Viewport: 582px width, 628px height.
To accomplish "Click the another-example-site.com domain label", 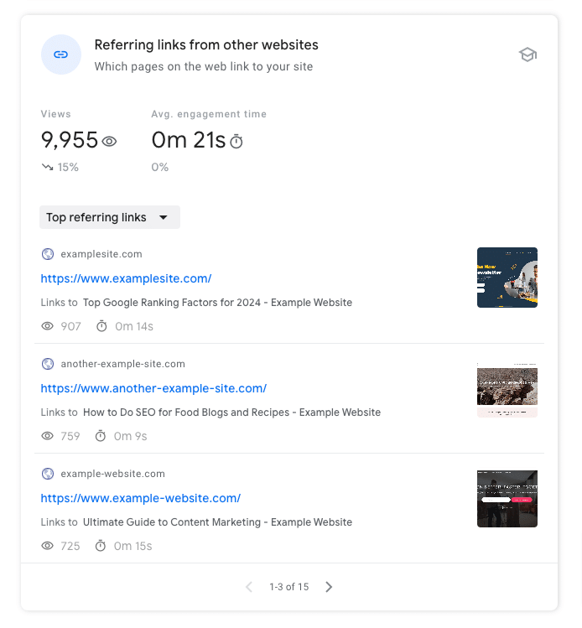I will point(123,364).
